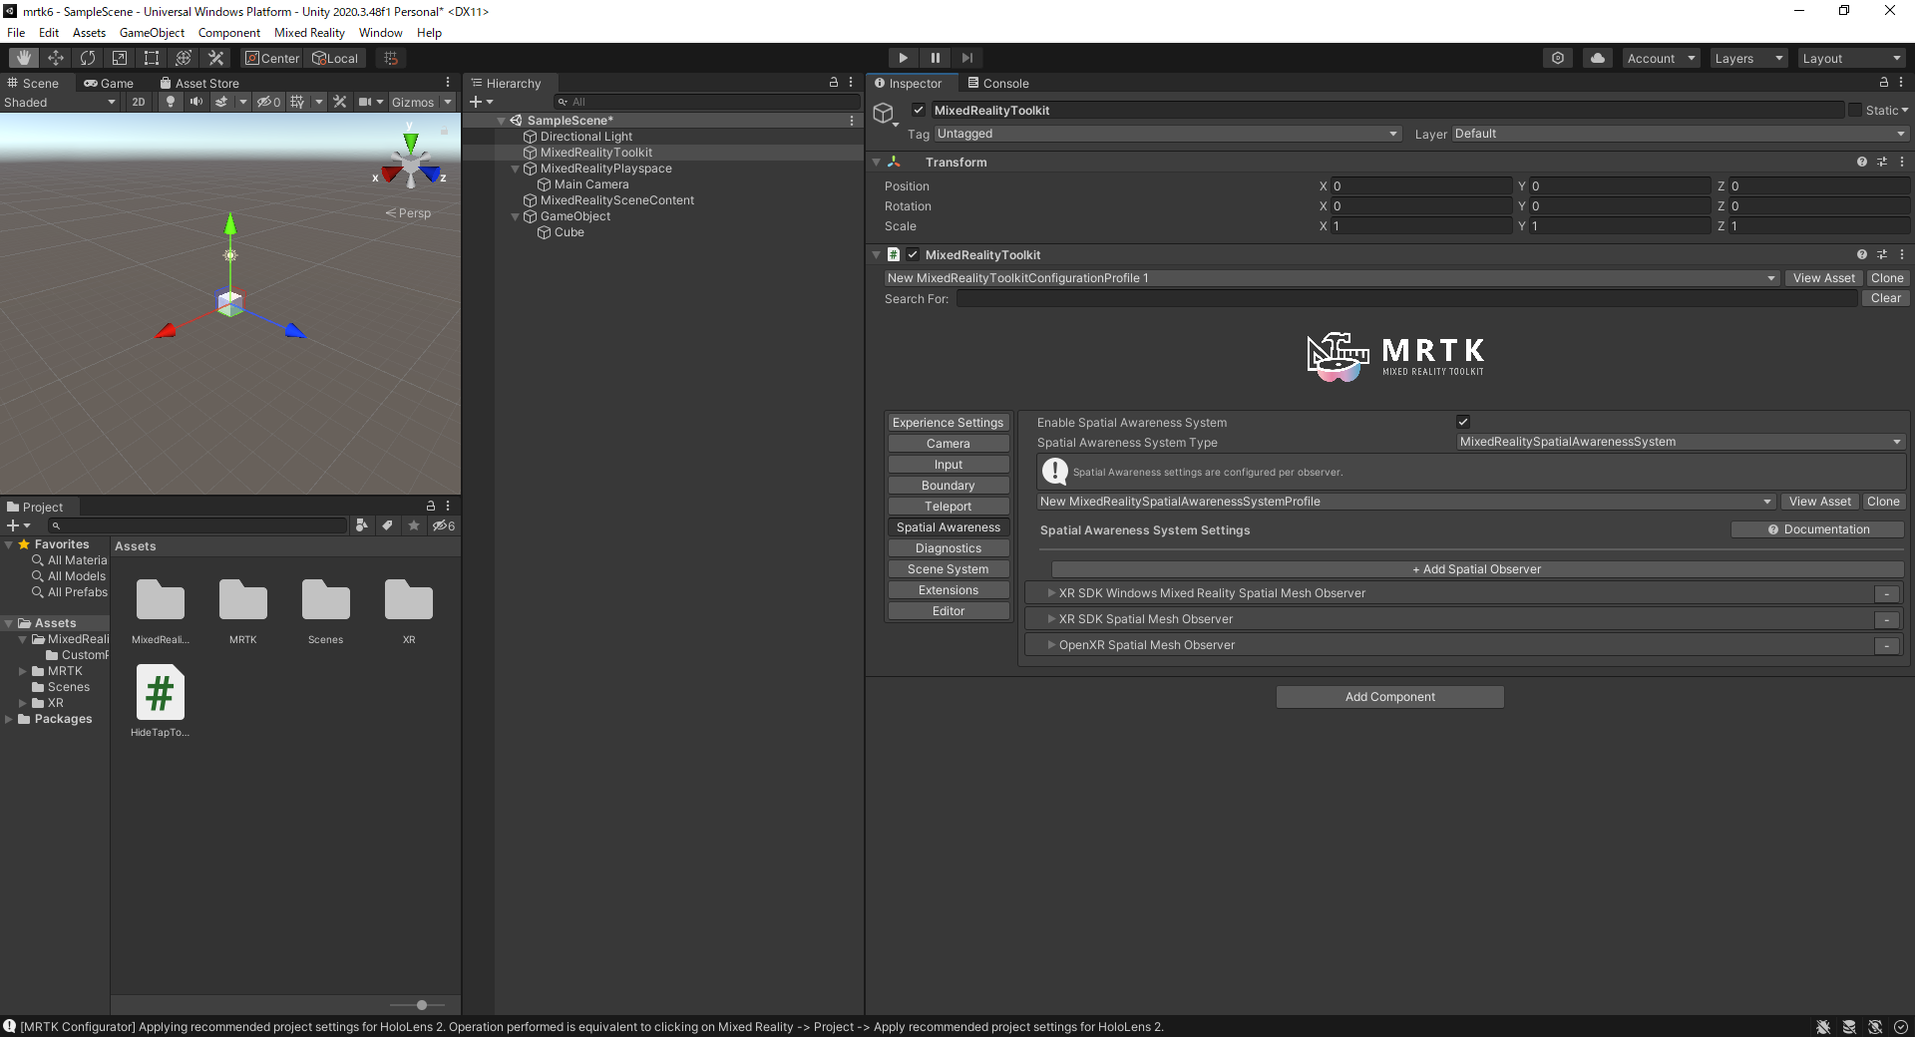Select the combined Transform tool
The width and height of the screenshot is (1915, 1037).
[184, 58]
